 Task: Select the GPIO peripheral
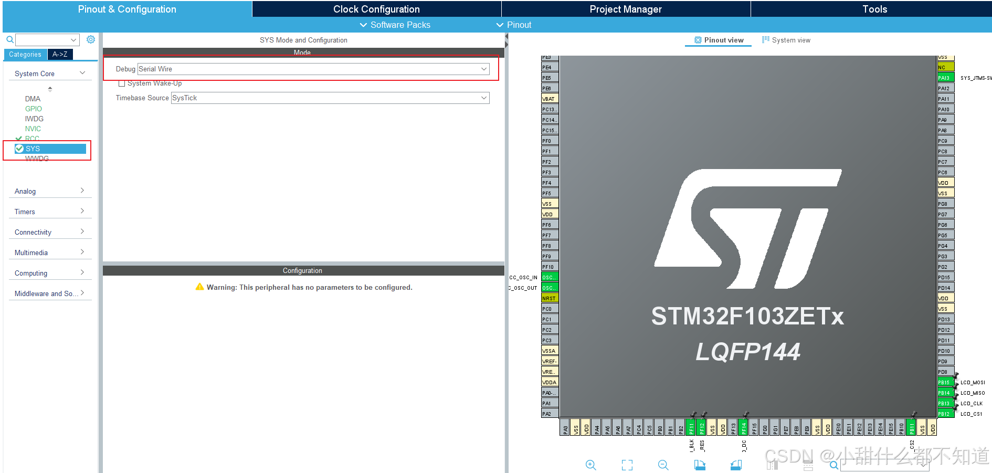33,109
